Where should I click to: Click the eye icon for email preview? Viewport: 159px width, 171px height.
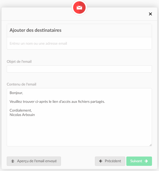coord(13,161)
